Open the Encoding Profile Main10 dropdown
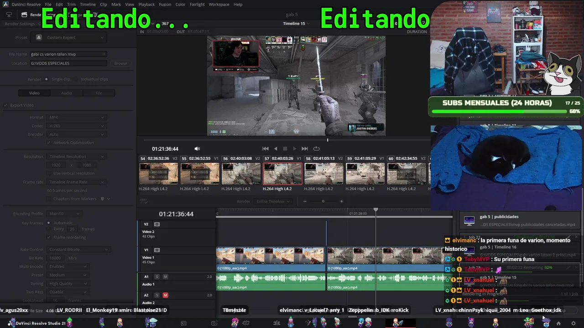The width and height of the screenshot is (584, 328). pyautogui.click(x=64, y=214)
